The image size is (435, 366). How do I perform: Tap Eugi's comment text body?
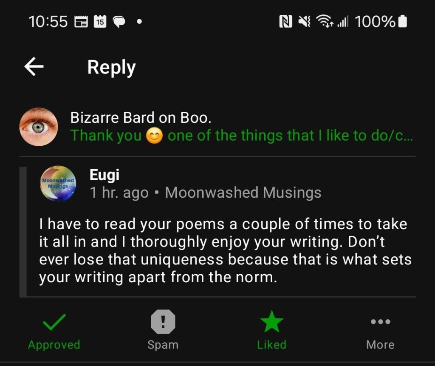click(x=225, y=251)
